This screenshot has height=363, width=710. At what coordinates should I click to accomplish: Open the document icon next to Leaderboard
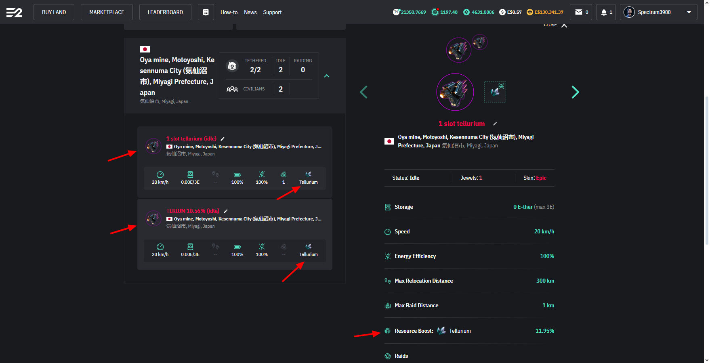pos(206,12)
